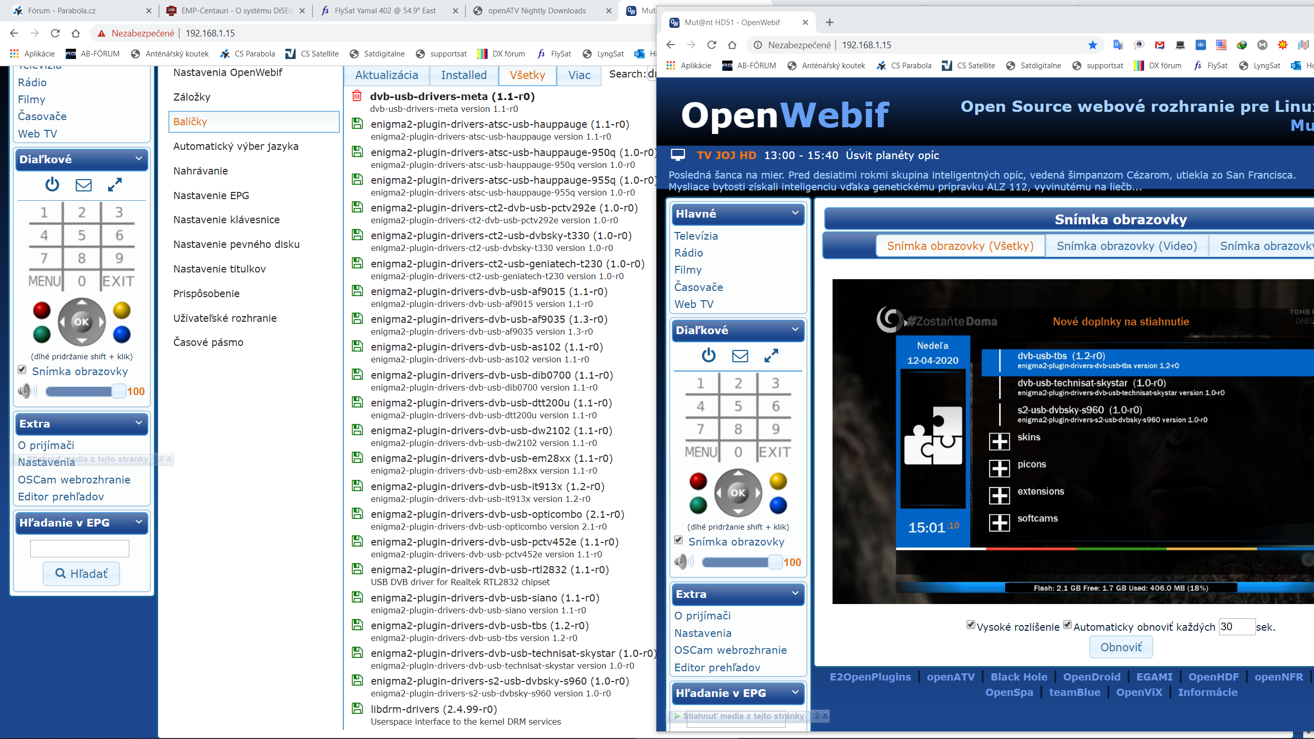This screenshot has width=1314, height=739.
Task: Disable Automaticky obnoviť každých checkbox
Action: click(1068, 625)
